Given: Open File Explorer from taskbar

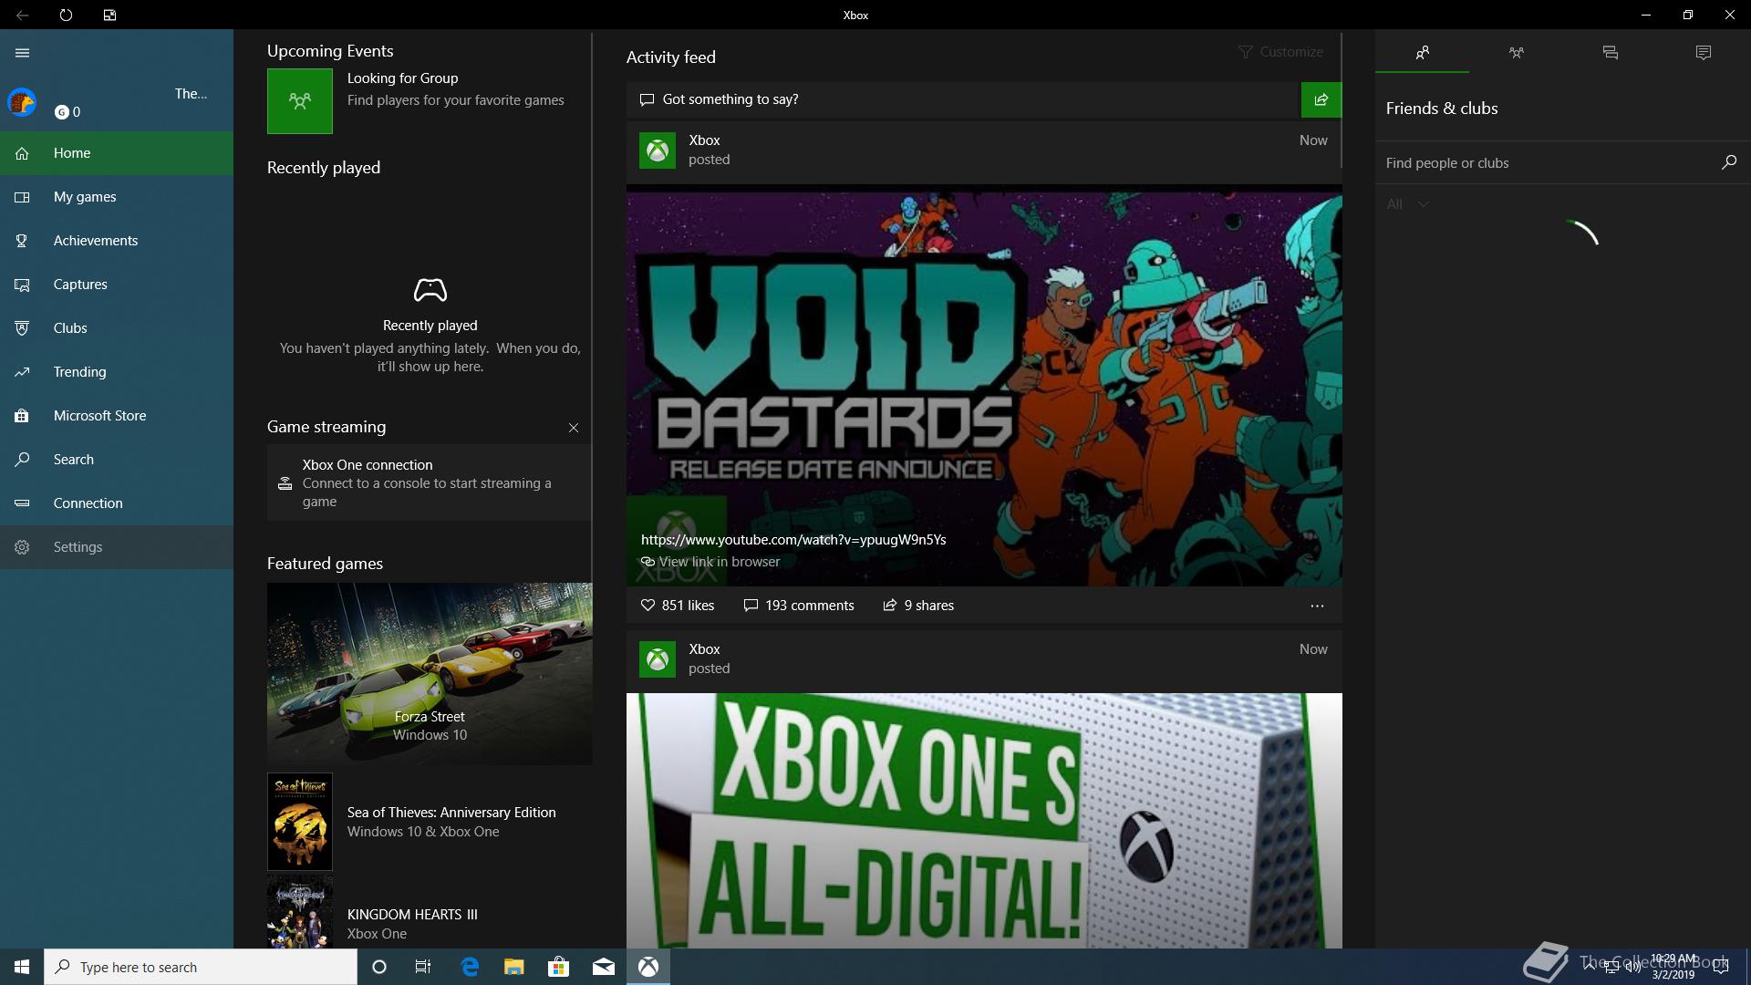Looking at the screenshot, I should click(x=514, y=967).
